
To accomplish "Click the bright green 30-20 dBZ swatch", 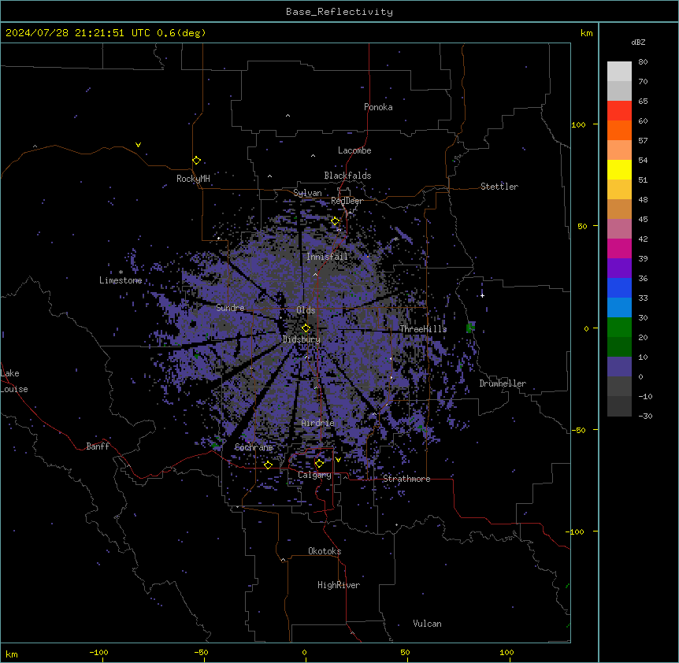I will [x=619, y=328].
